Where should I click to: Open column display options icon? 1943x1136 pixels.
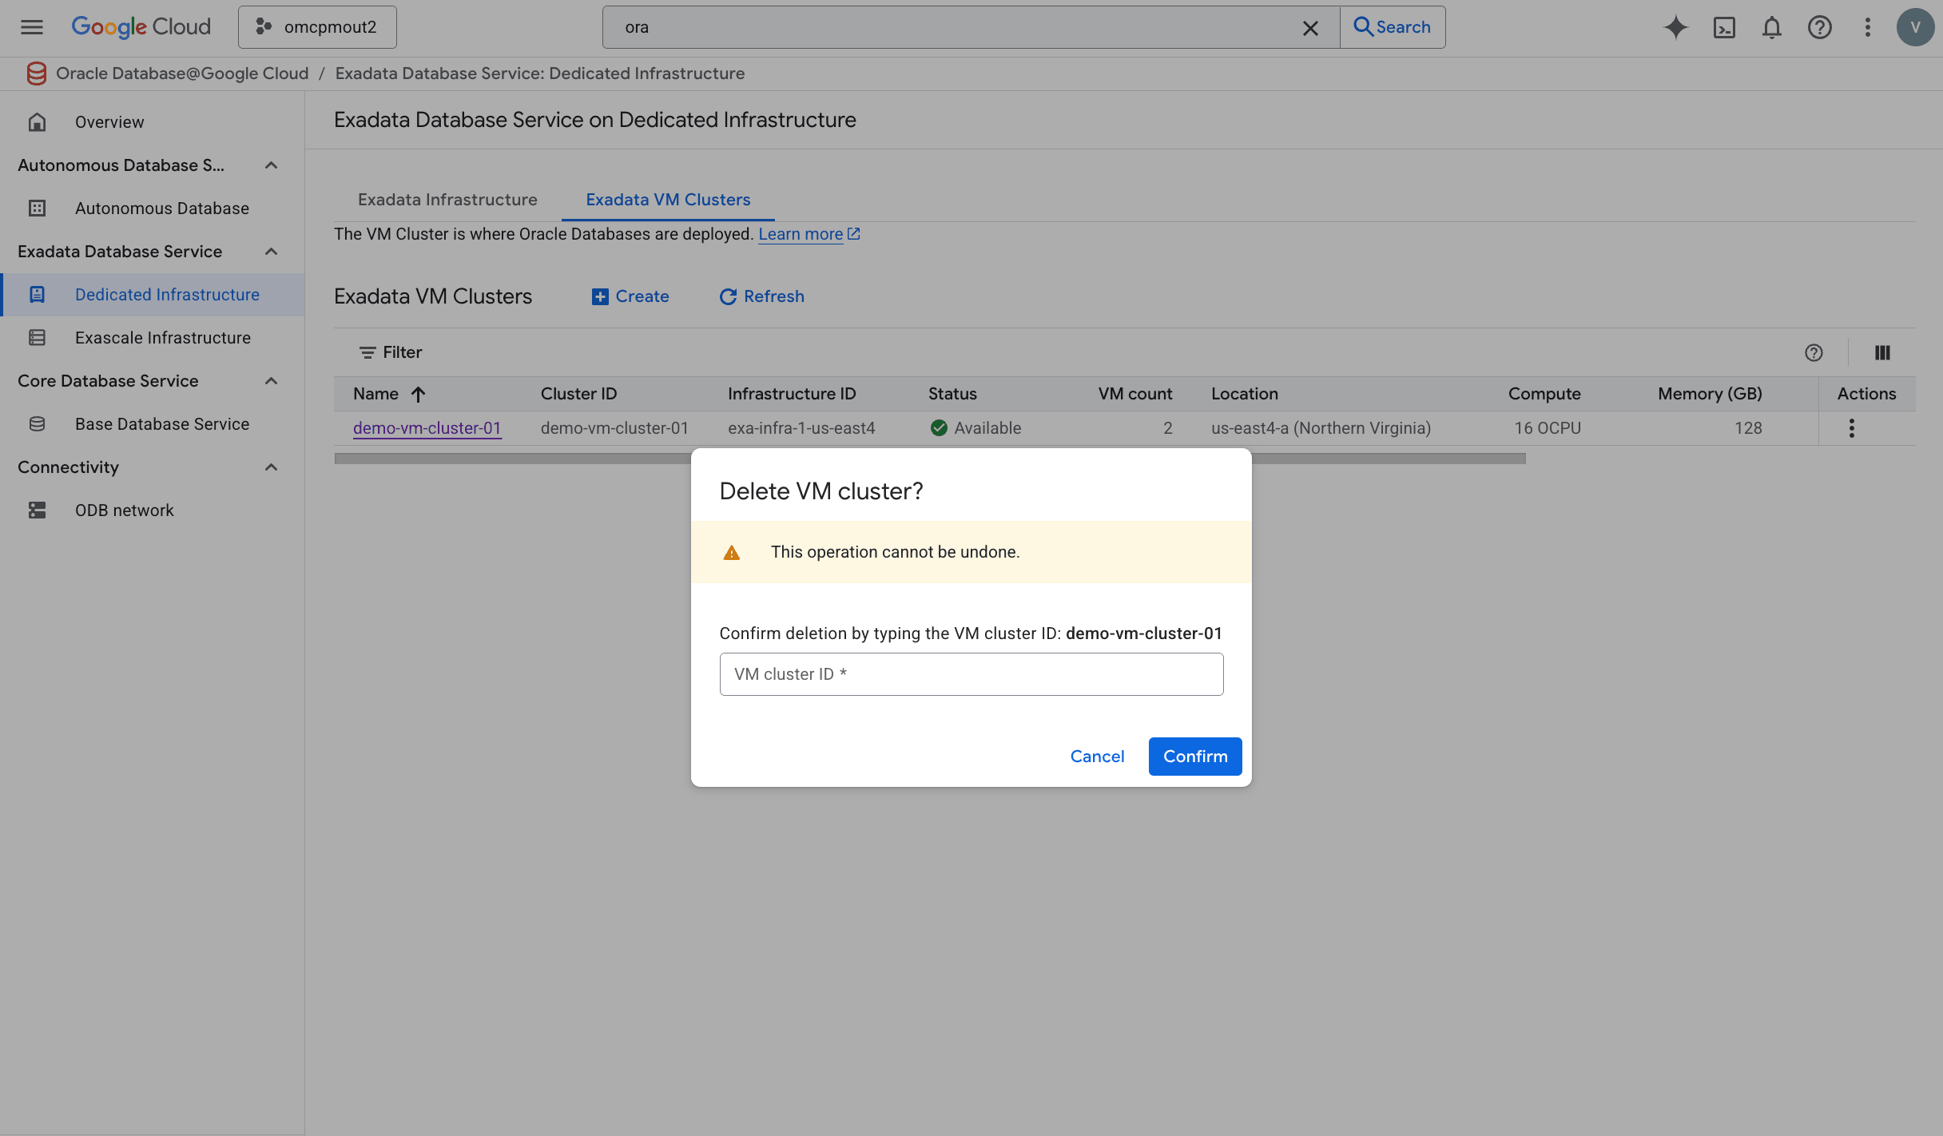pos(1881,352)
